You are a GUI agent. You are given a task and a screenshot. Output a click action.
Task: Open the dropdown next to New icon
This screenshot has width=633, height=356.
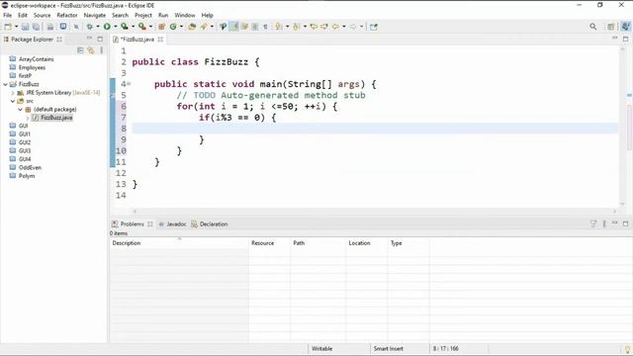click(16, 27)
